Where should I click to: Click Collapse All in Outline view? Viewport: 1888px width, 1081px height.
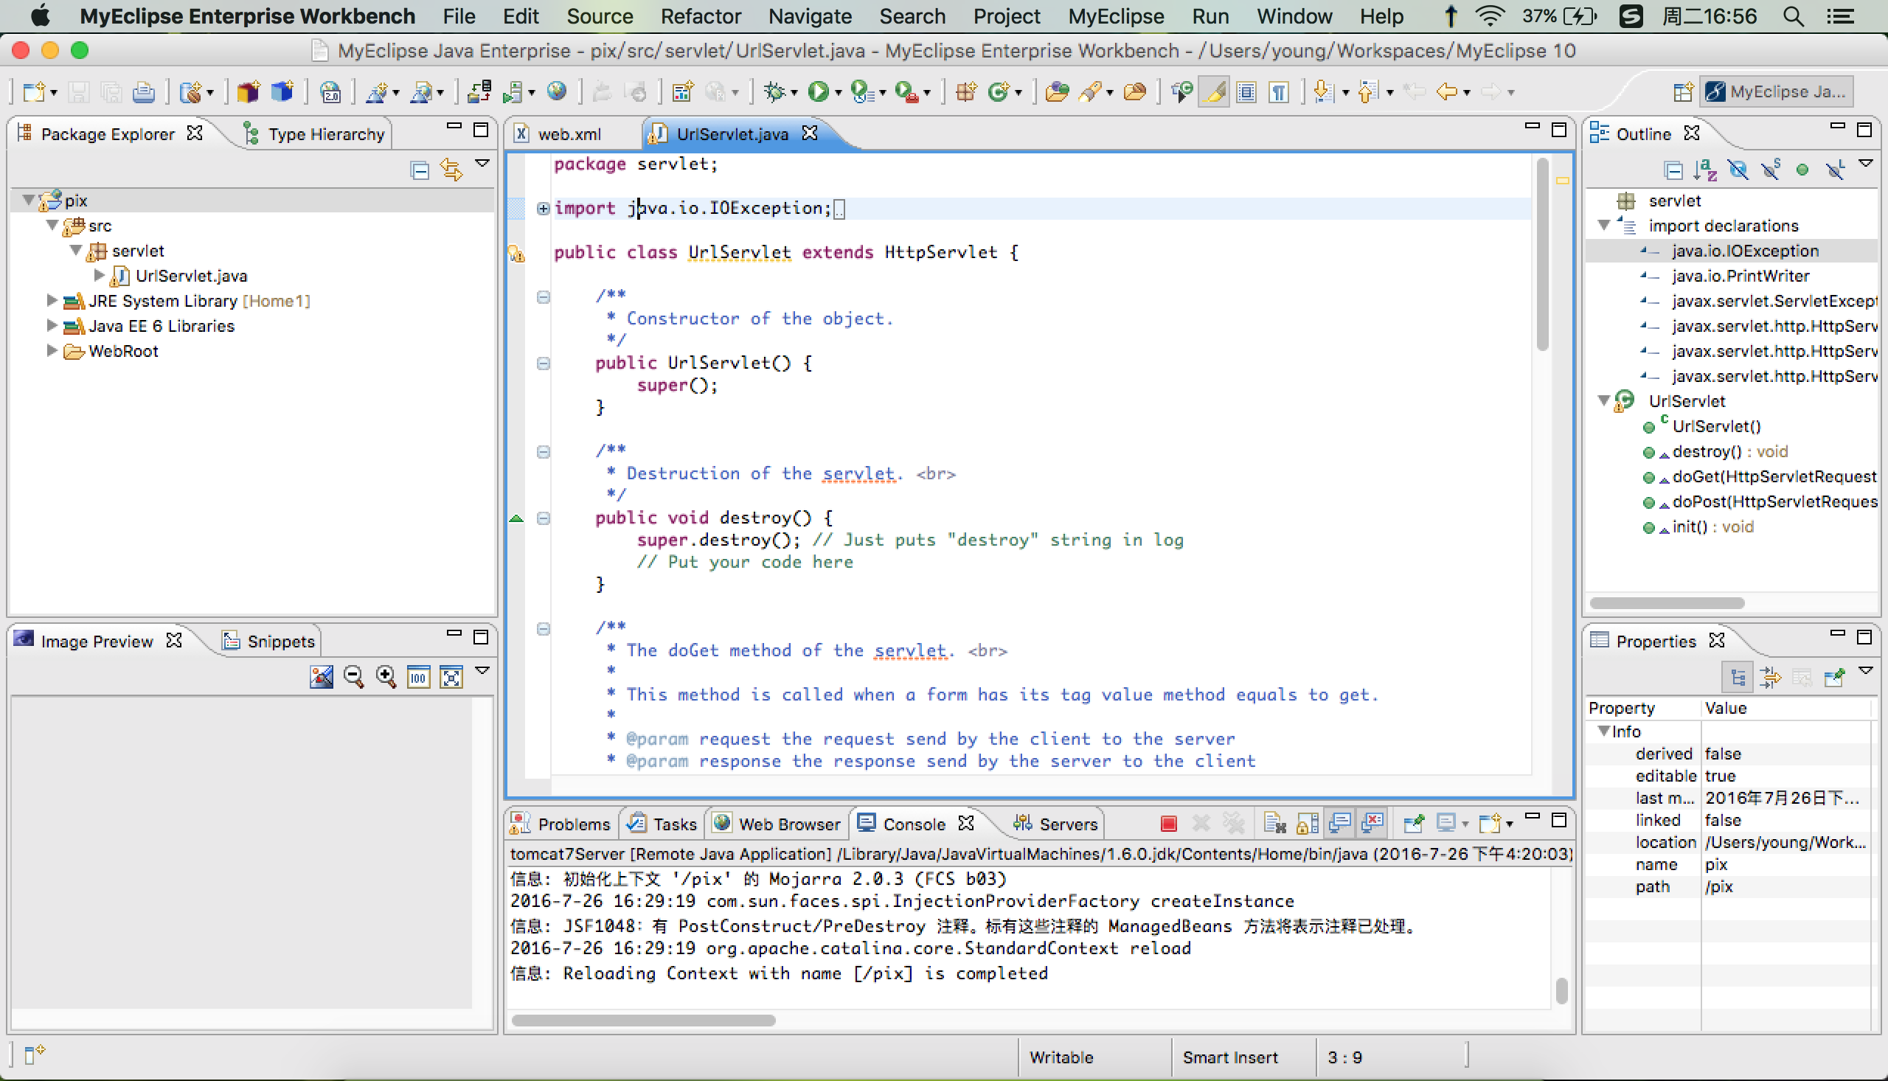point(1673,170)
